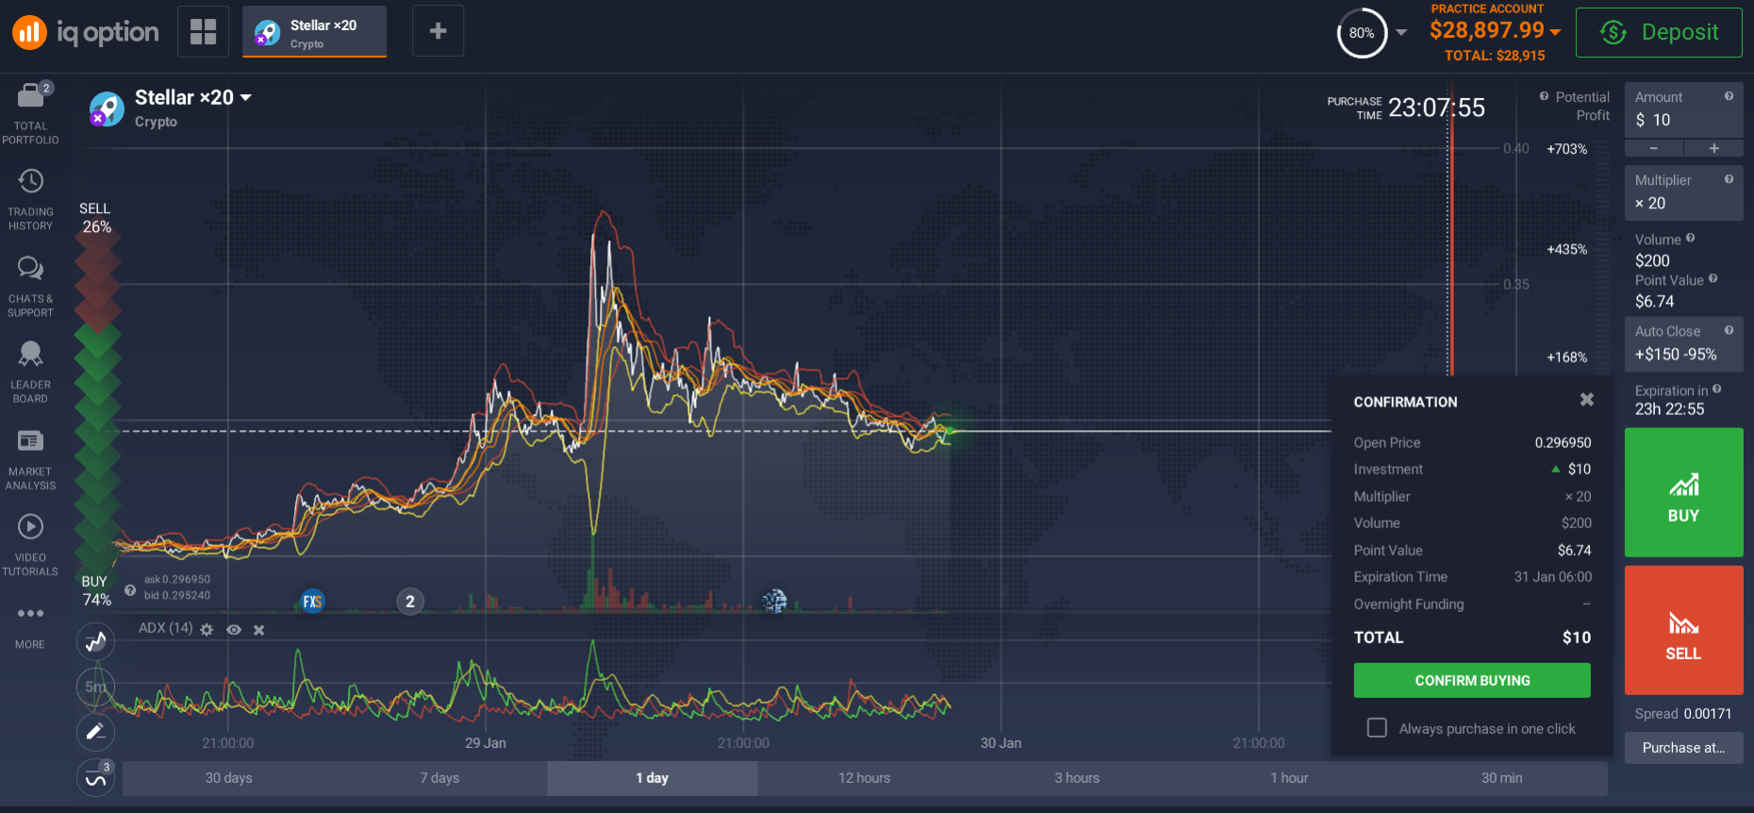Open the Multiplier × 20 selector
Viewport: 1754px width, 813px height.
(1683, 192)
